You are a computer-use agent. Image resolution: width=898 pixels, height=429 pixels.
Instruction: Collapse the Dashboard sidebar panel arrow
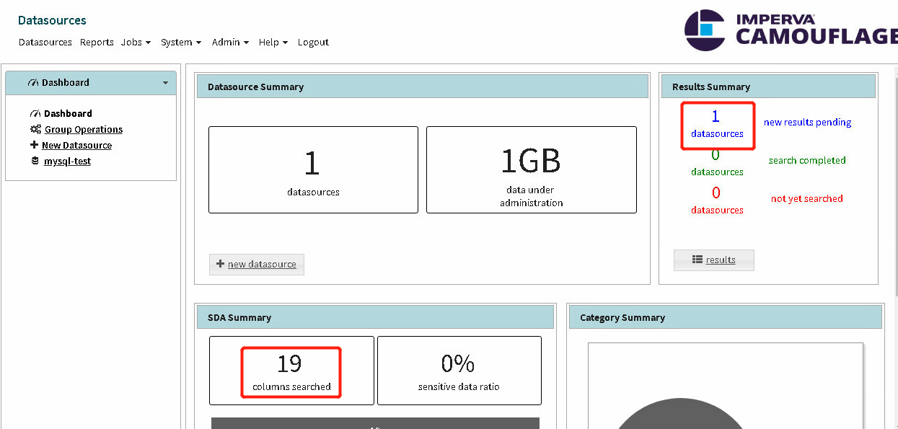click(x=165, y=83)
